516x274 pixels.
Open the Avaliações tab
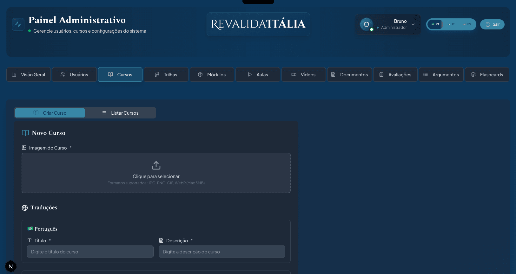pyautogui.click(x=395, y=74)
